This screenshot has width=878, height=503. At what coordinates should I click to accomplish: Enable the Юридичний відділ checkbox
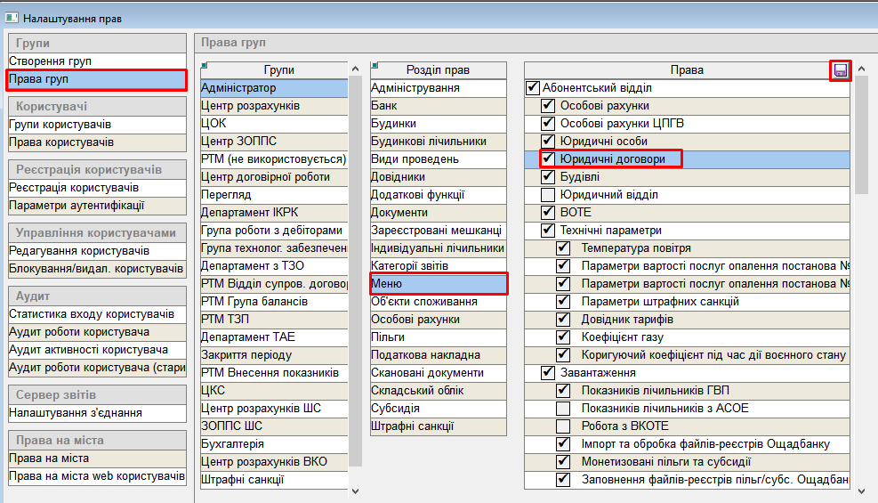[549, 195]
